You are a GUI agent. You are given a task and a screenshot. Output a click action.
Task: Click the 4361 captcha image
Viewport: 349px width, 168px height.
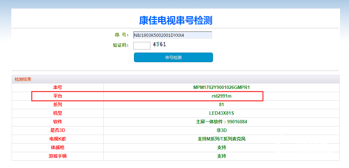(159, 45)
